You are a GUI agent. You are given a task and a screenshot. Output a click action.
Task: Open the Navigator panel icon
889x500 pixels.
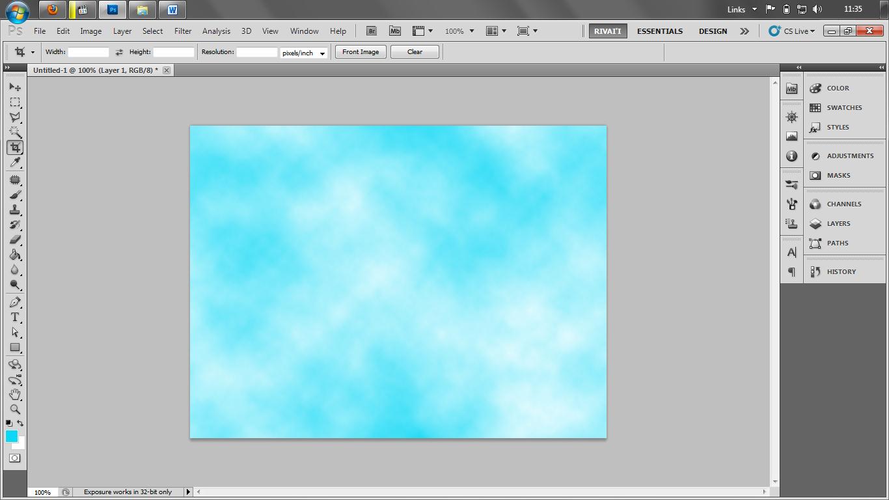(791, 117)
